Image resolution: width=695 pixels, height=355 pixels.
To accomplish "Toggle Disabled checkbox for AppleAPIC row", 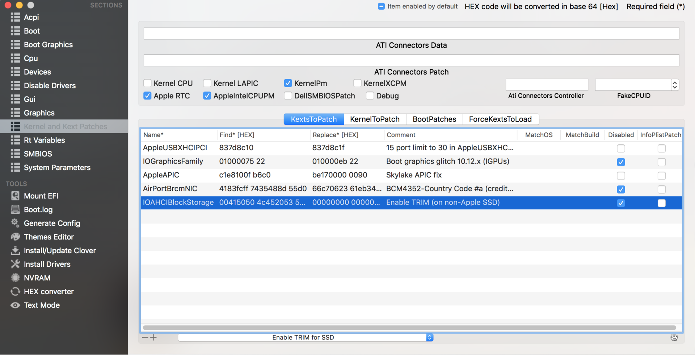I will (x=621, y=176).
